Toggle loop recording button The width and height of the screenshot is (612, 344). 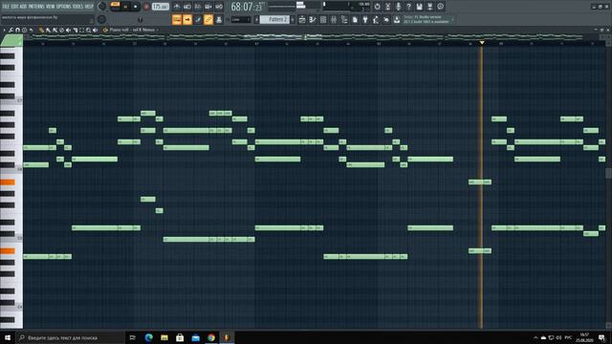point(219,7)
